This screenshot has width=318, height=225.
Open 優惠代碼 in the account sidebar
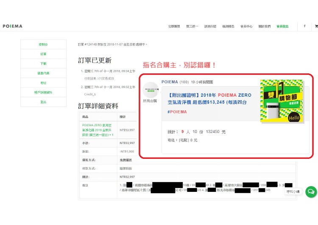click(43, 73)
